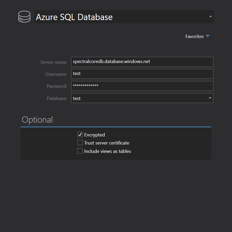Uncheck the Encrypted checkbox
Screen dimensions: 232x232
[80, 135]
